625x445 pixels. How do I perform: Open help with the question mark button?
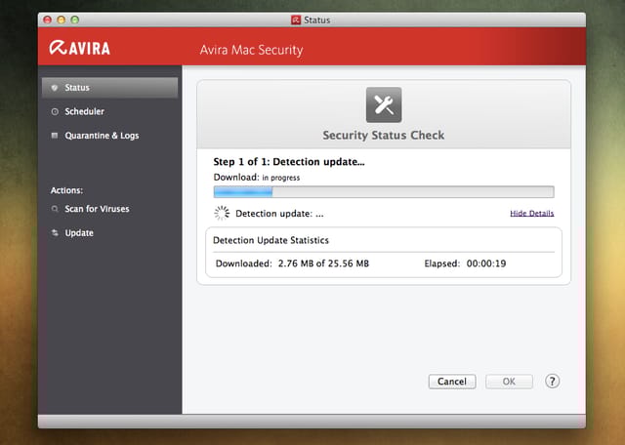pyautogui.click(x=552, y=382)
